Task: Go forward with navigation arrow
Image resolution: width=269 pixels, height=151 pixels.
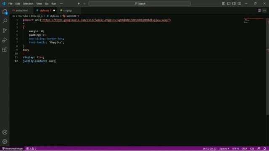Action: [84, 4]
